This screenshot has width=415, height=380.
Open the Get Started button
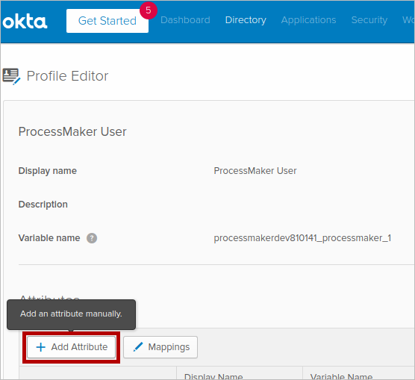(107, 21)
